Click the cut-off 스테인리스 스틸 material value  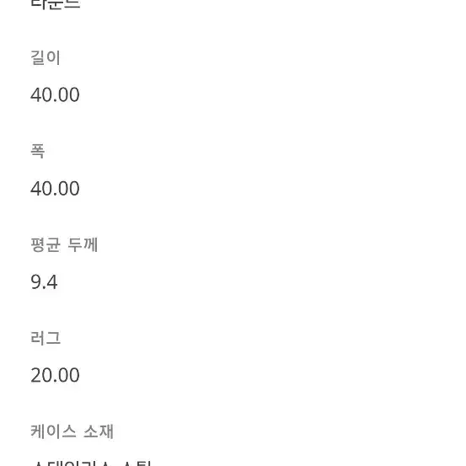(x=92, y=463)
